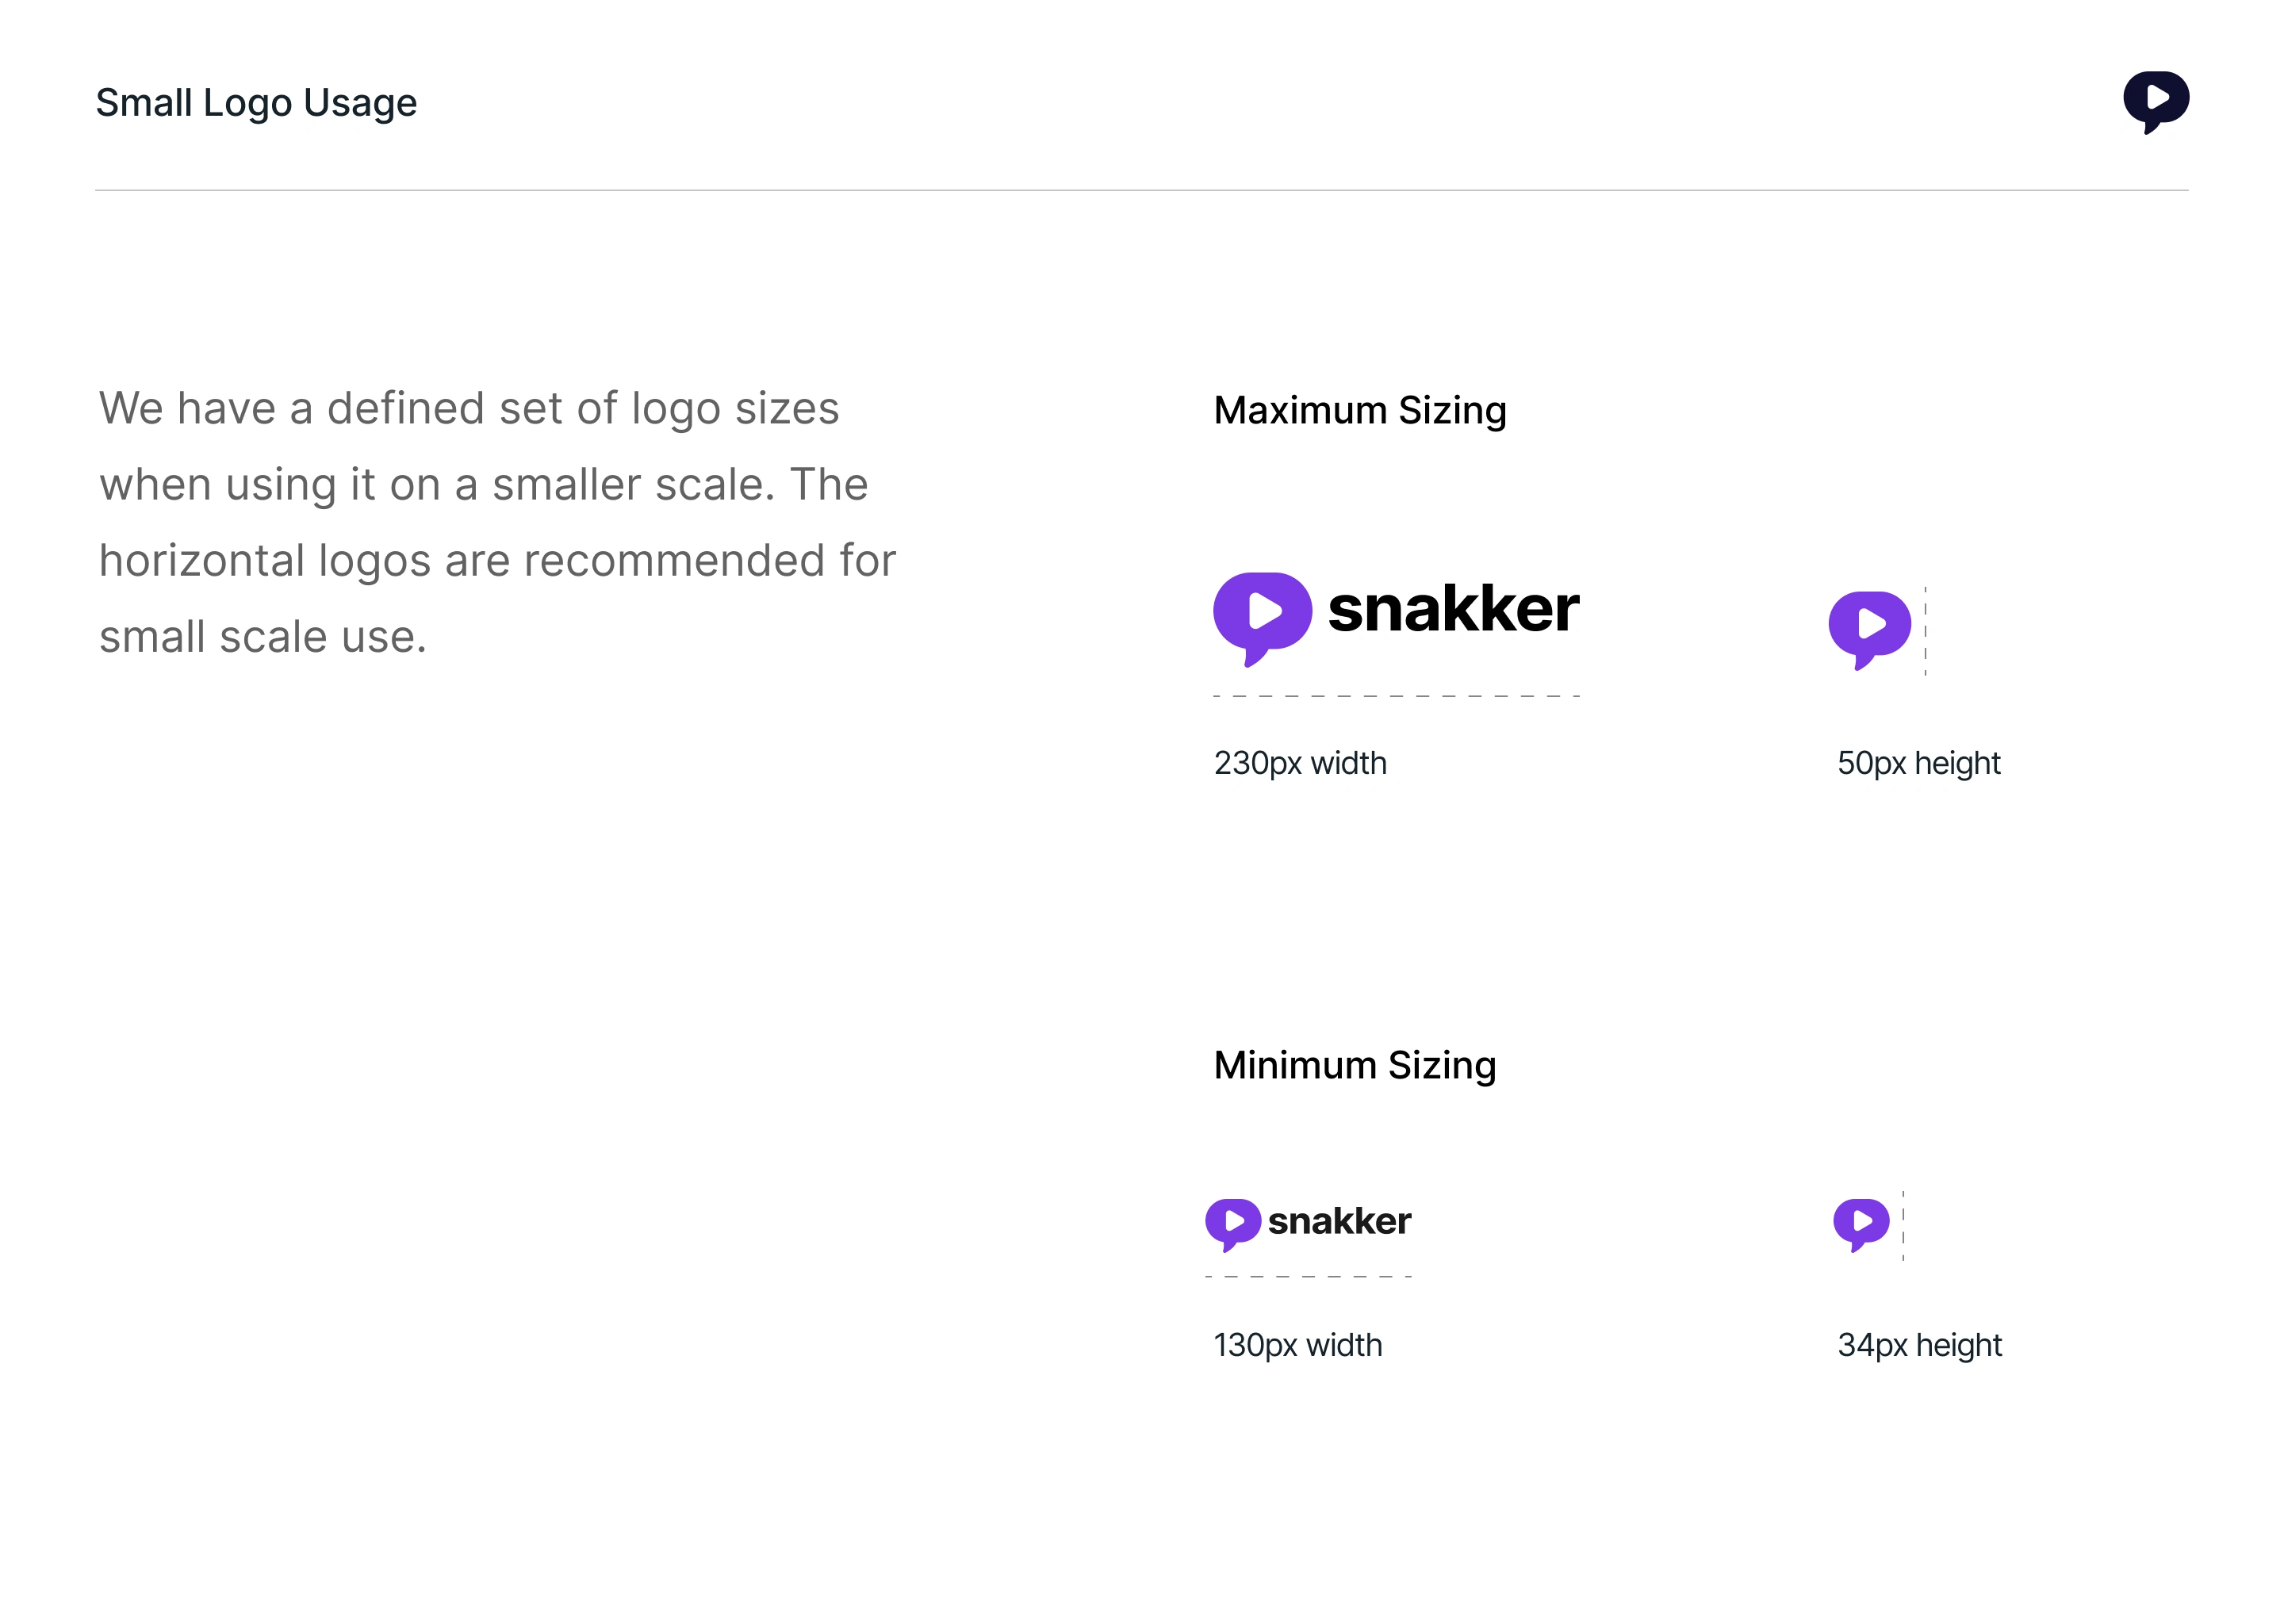
Task: Click the large purple speech-bubble icon beside the snakker wordmark
Action: coord(1261,614)
